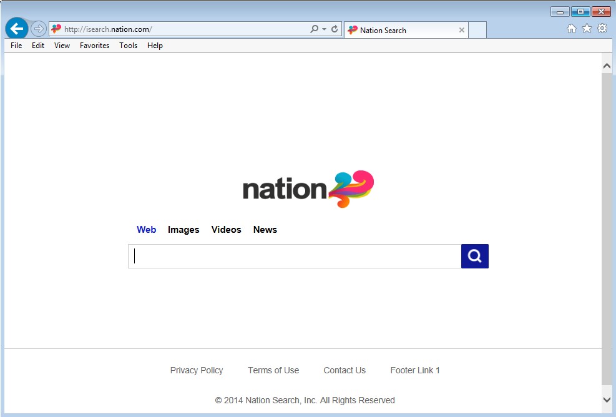Open the File menu

(x=16, y=46)
